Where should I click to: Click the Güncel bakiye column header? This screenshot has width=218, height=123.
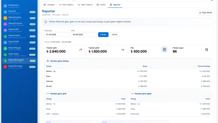pos(204,66)
